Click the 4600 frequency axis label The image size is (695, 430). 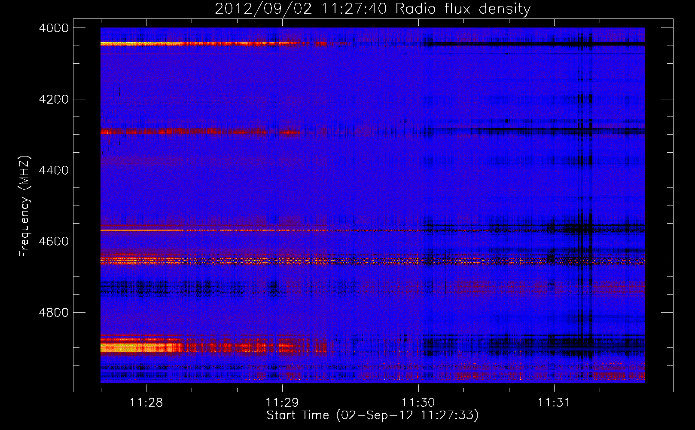pyautogui.click(x=54, y=241)
